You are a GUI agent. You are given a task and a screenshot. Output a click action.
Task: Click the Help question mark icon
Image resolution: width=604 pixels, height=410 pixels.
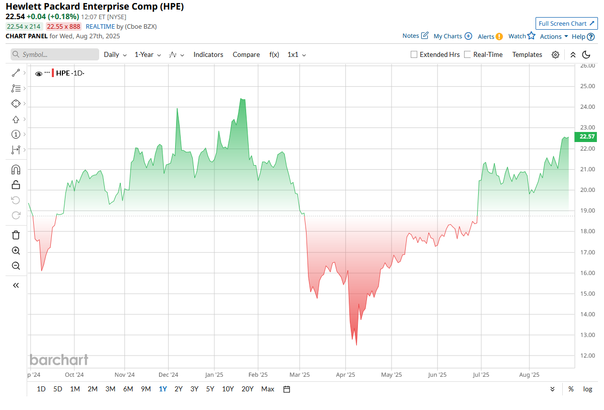point(591,36)
